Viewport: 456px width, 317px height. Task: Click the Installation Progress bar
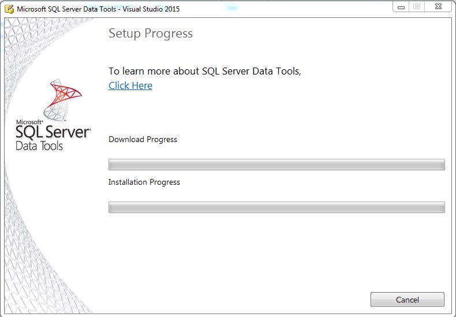[276, 207]
